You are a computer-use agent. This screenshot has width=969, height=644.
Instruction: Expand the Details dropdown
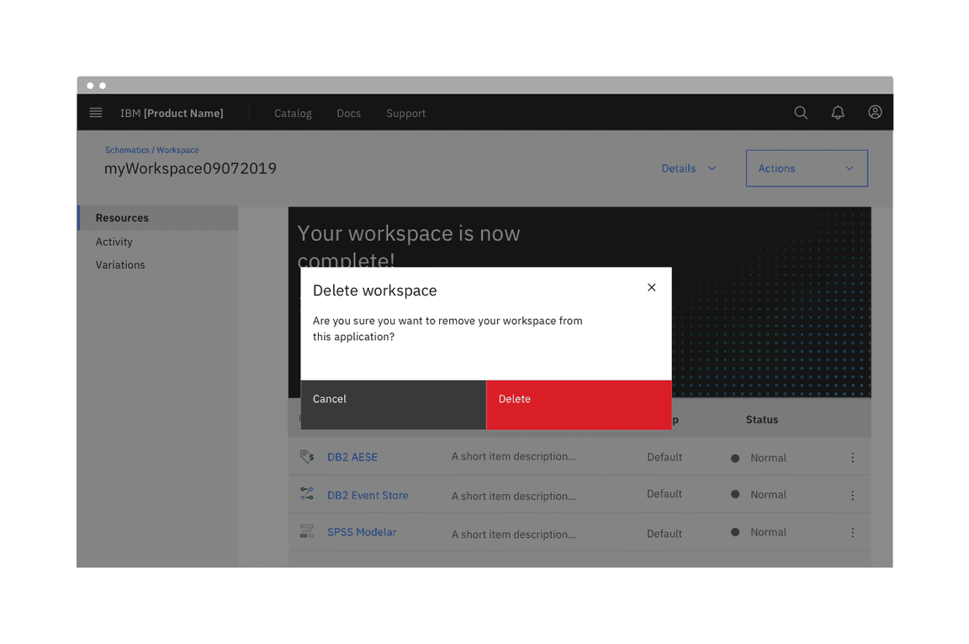coord(689,168)
